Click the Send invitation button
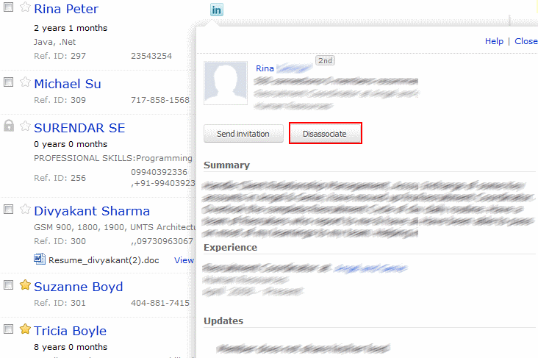 point(243,134)
